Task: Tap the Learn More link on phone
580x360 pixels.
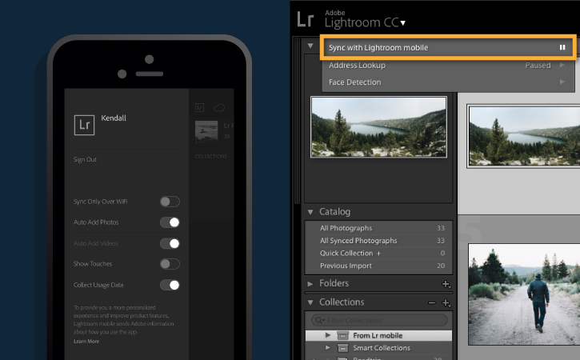Action: [86, 341]
